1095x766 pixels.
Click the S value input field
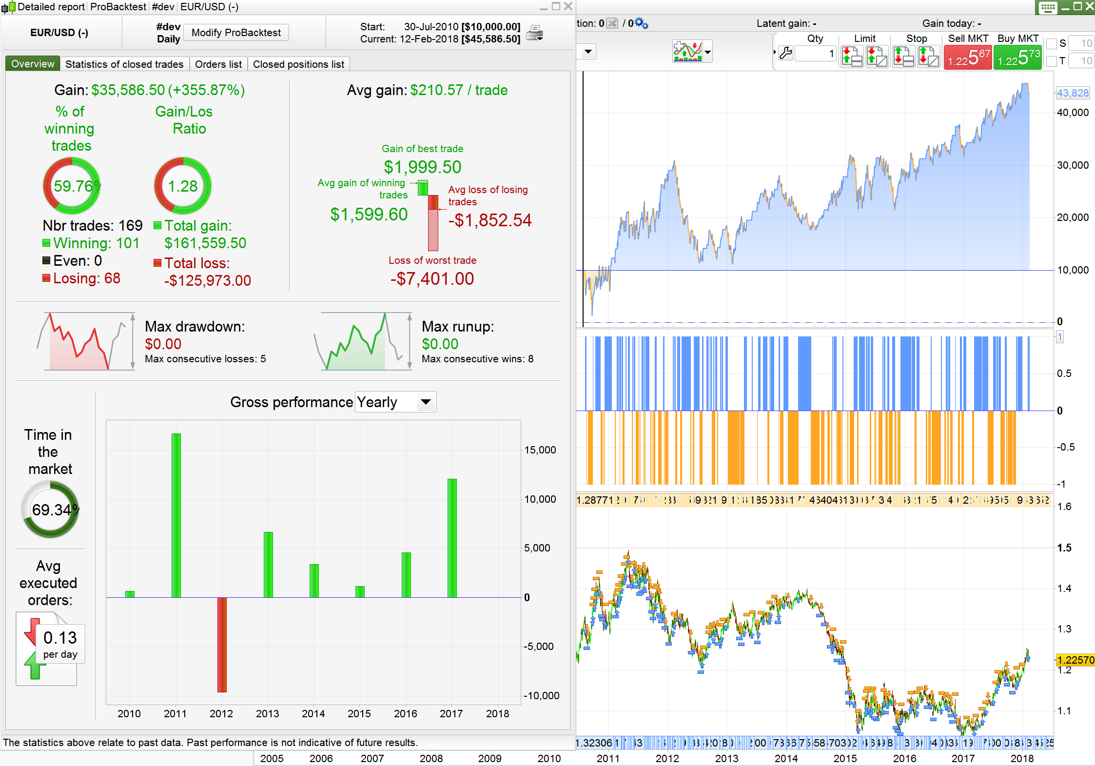1082,43
